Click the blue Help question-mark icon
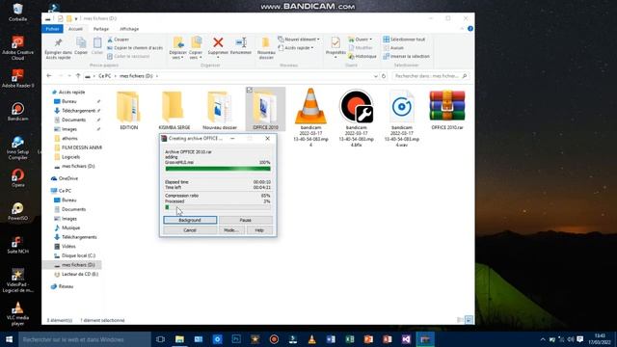The height and width of the screenshot is (347, 617). pyautogui.click(x=470, y=29)
